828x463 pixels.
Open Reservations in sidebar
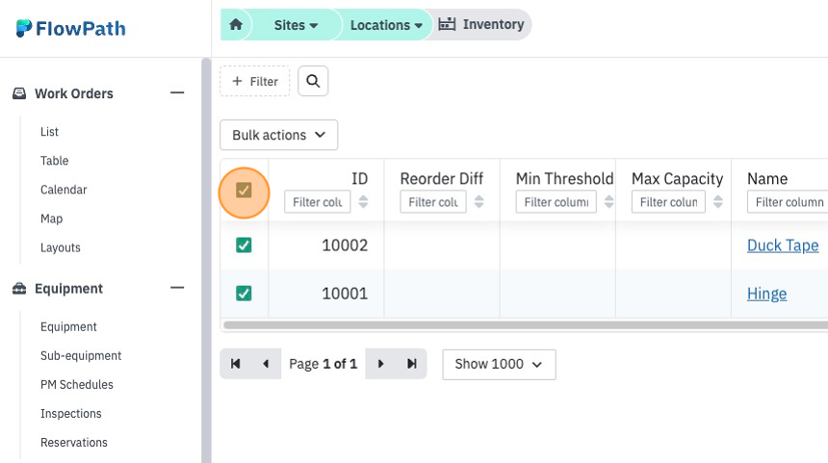click(x=74, y=443)
